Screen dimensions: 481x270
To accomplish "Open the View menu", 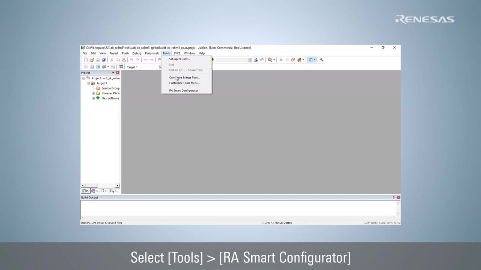I will 102,53.
